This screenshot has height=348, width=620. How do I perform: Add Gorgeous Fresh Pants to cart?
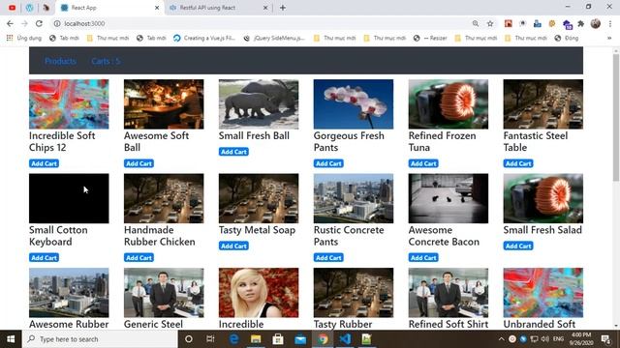click(328, 163)
